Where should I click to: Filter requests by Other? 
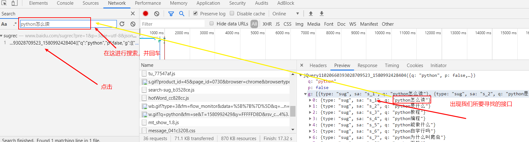[388, 24]
